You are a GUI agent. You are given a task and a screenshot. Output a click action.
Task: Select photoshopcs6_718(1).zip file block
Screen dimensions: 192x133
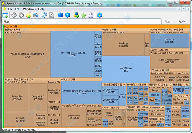72,54
